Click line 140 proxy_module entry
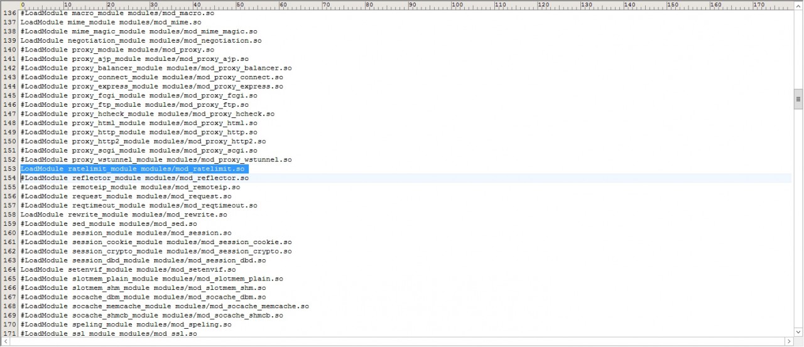804x347 pixels. (x=117, y=50)
